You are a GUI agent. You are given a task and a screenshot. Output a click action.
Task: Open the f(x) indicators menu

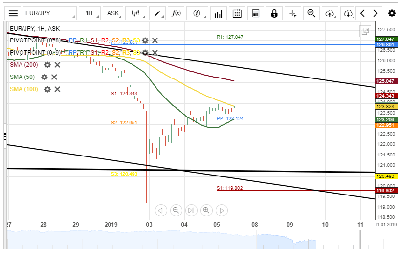(176, 13)
